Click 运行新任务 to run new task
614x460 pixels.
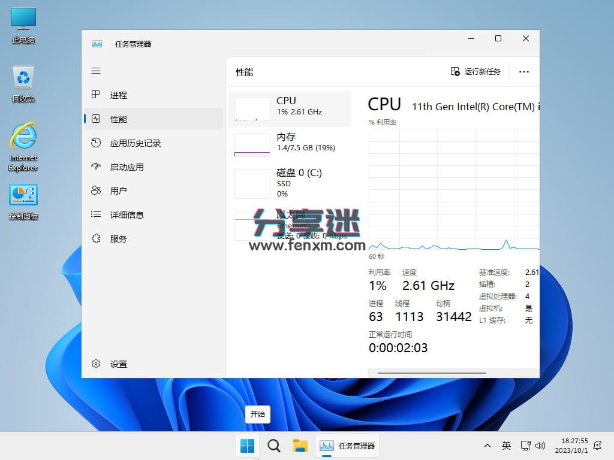point(477,71)
